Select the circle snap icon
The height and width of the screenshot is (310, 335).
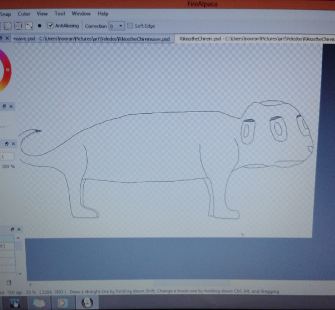pos(17,26)
